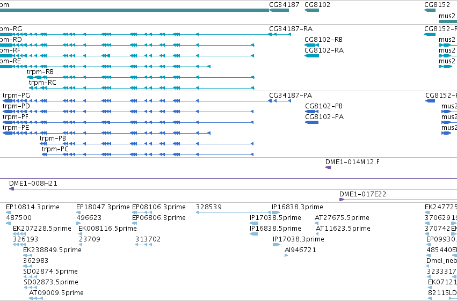This screenshot has width=457, height=301.
Task: Select the EP18047.3prime EST label
Action: coord(103,207)
